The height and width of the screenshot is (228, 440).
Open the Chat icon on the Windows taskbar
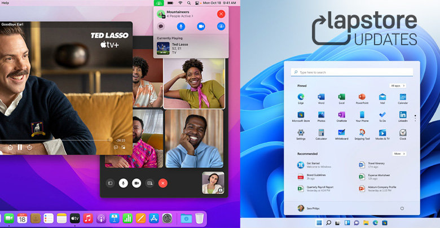click(357, 223)
